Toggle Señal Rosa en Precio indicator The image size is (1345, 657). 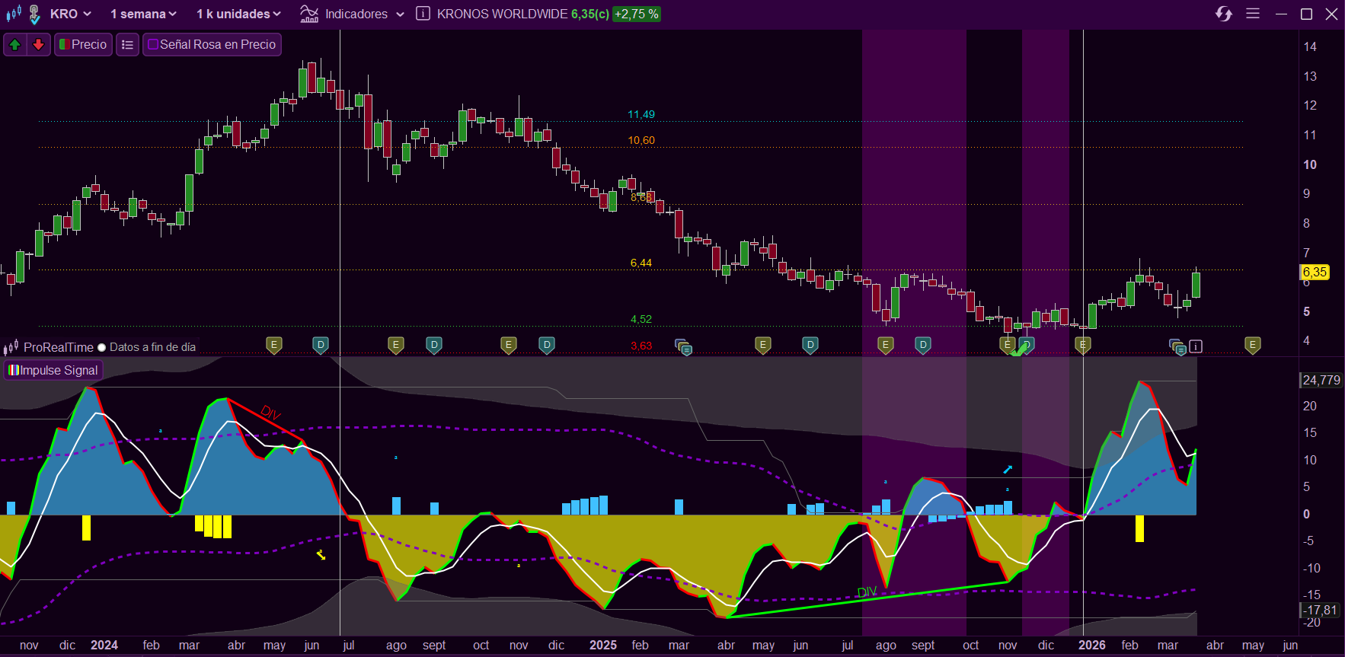pyautogui.click(x=212, y=45)
